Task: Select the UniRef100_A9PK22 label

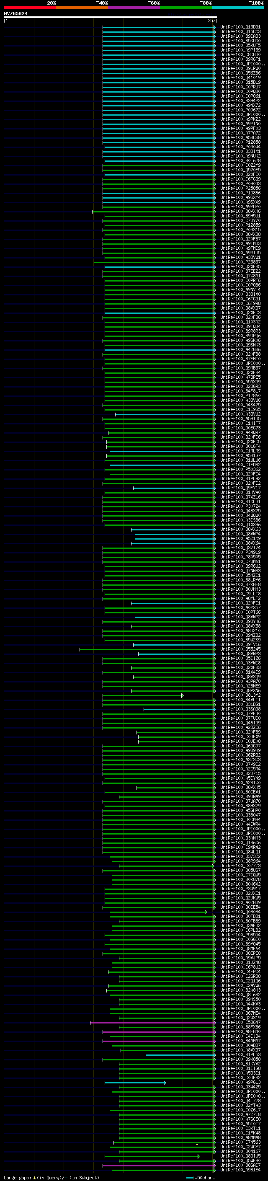Action: [240, 120]
